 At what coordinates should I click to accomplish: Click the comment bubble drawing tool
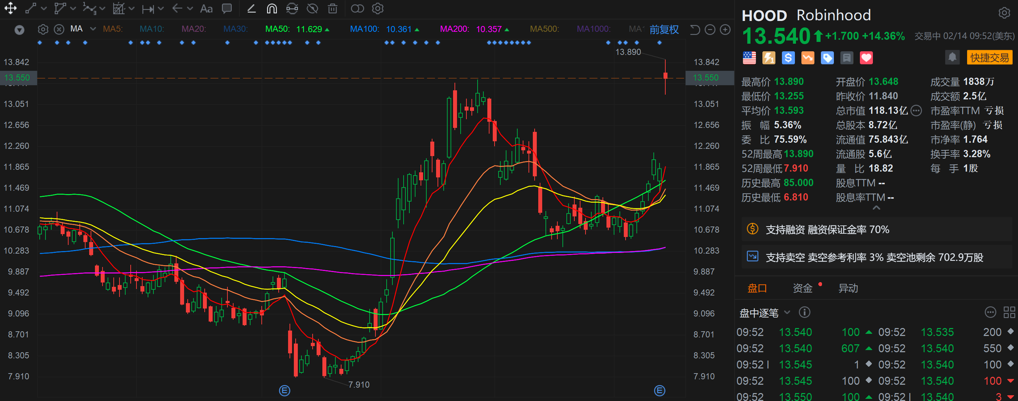click(227, 9)
